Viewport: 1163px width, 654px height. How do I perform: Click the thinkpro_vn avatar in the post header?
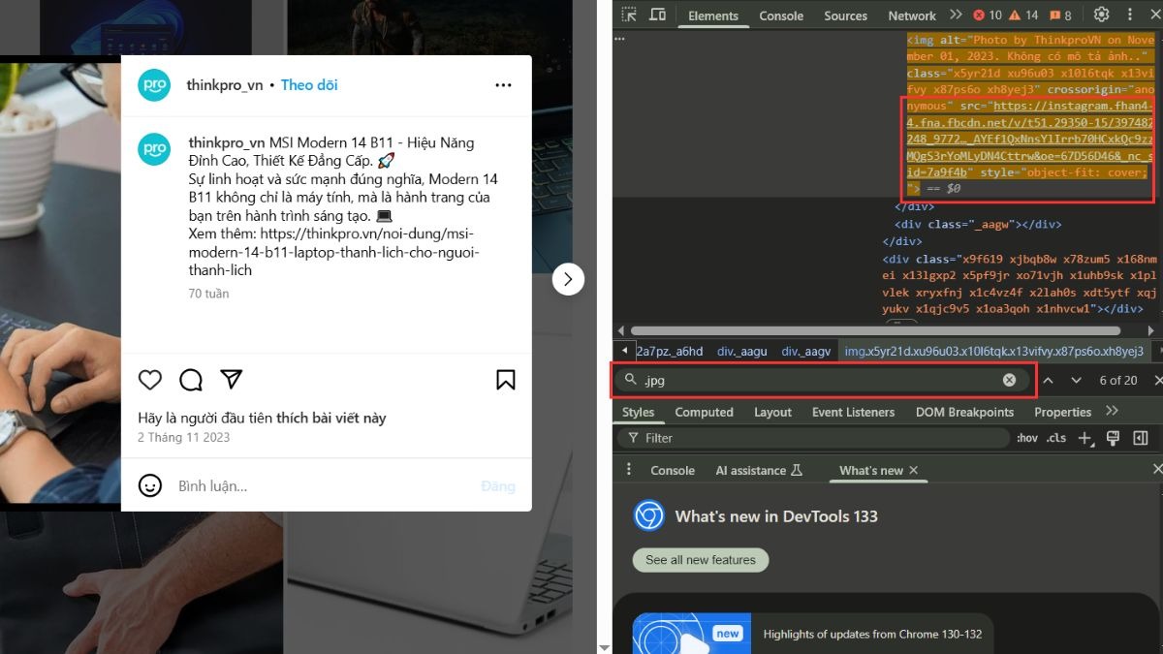[x=154, y=85]
